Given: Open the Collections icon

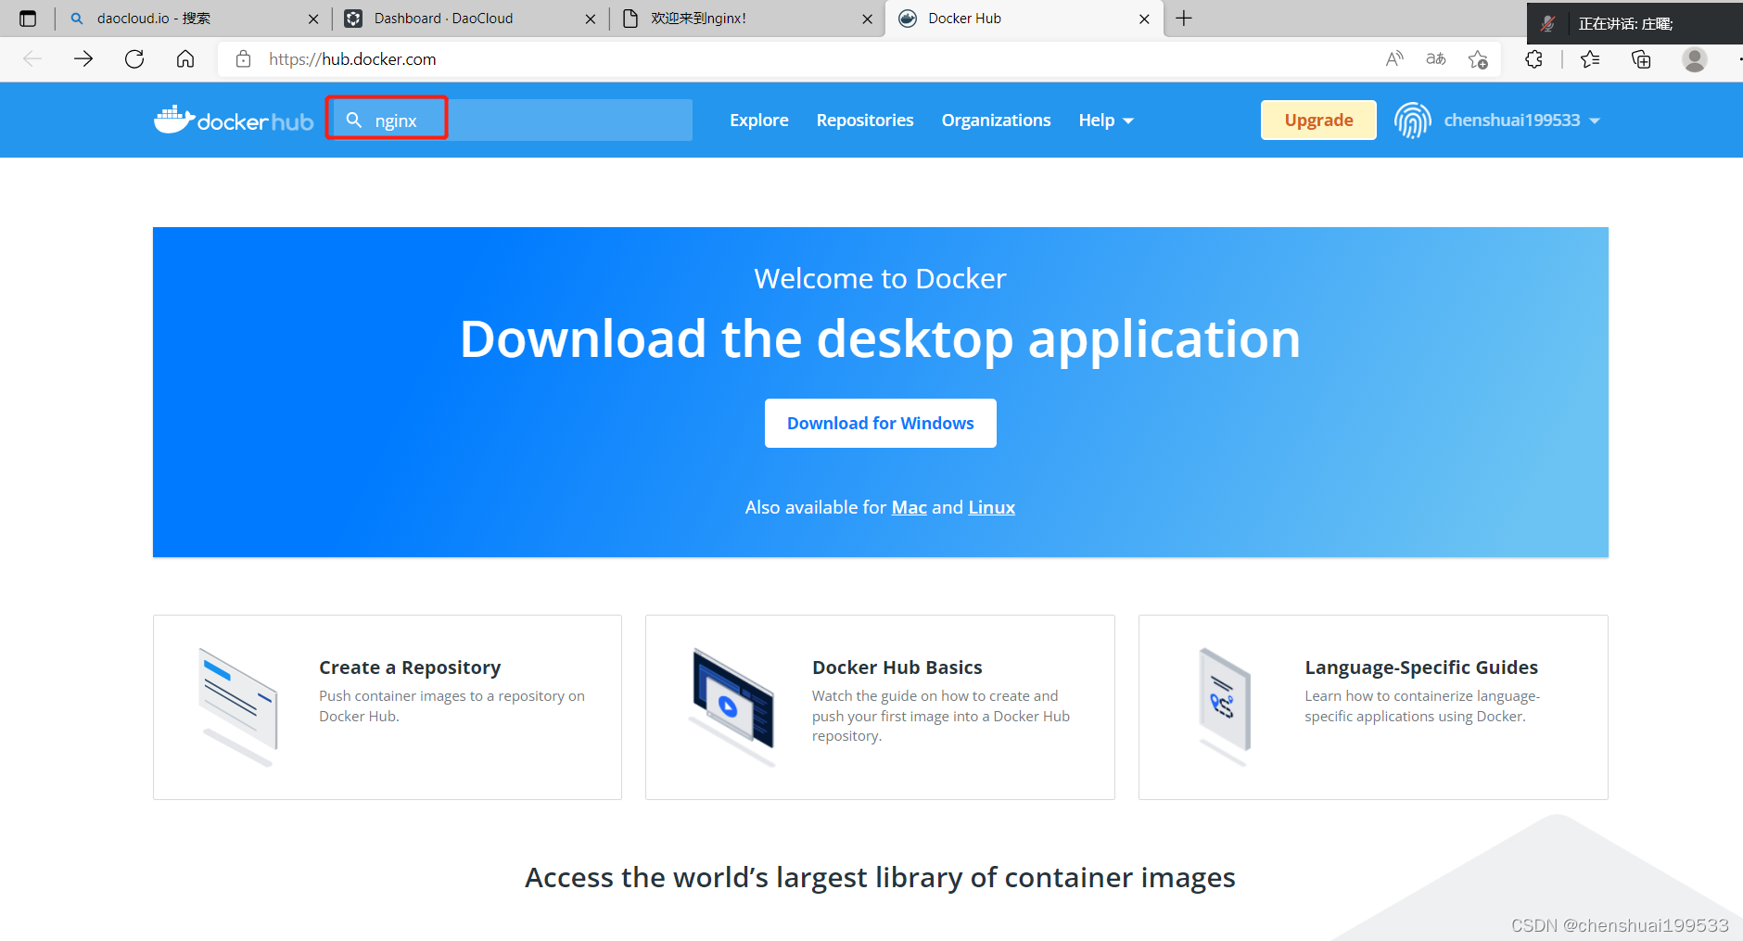Looking at the screenshot, I should (1641, 59).
